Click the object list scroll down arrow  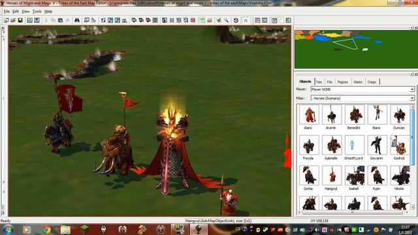click(x=412, y=207)
